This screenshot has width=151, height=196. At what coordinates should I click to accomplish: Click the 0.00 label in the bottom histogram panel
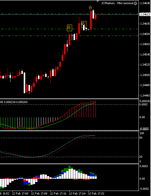pos(142,179)
